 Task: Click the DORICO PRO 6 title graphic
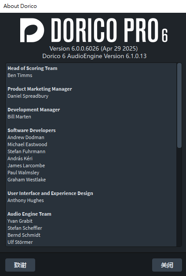tap(109, 30)
